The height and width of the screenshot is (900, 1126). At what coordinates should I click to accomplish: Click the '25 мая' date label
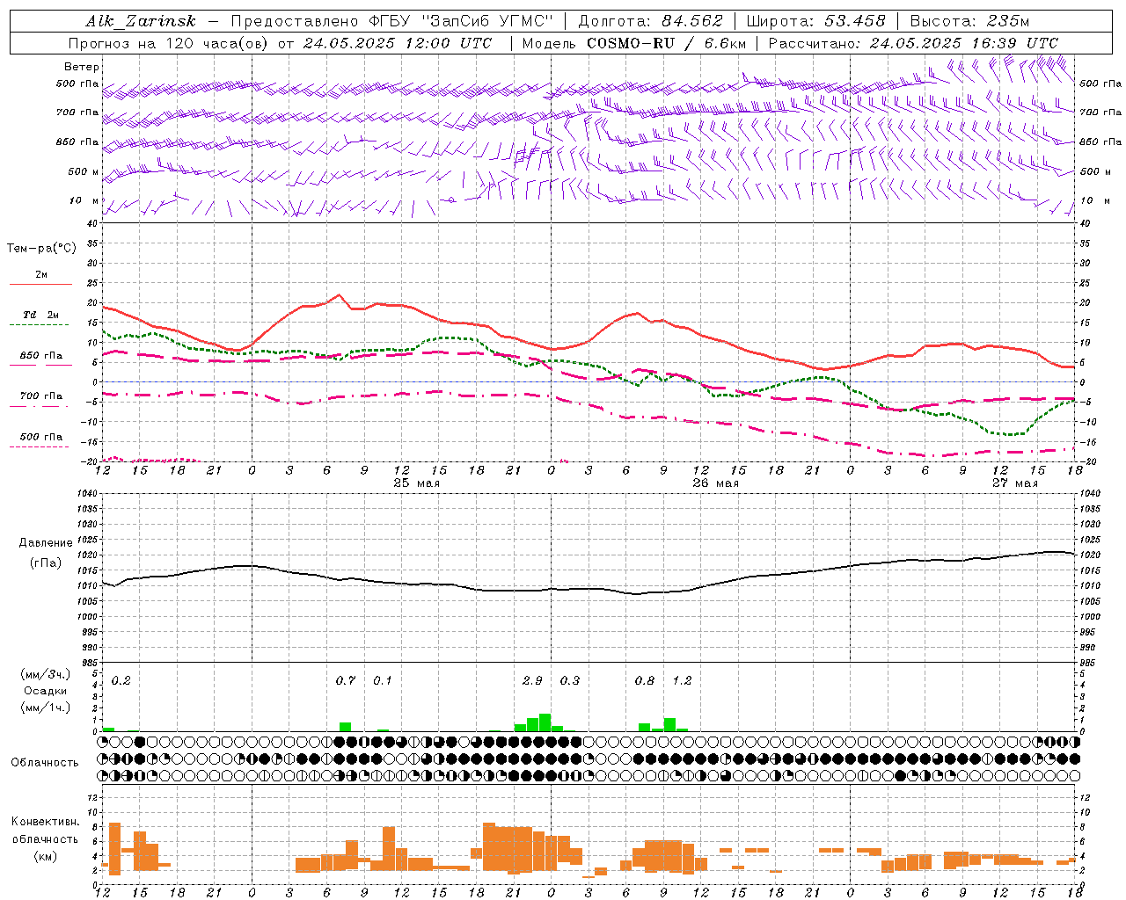pyautogui.click(x=416, y=483)
